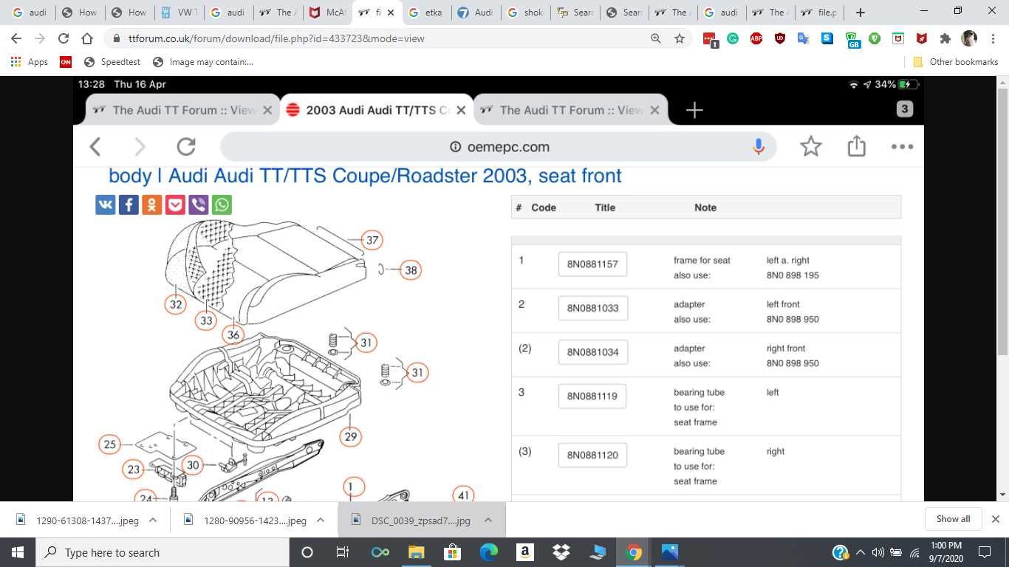Open the Google Translate extension
The image size is (1009, 567).
804,38
